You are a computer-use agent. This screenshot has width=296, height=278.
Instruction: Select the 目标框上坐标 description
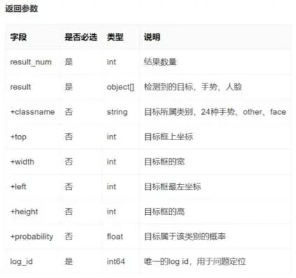pyautogui.click(x=168, y=137)
